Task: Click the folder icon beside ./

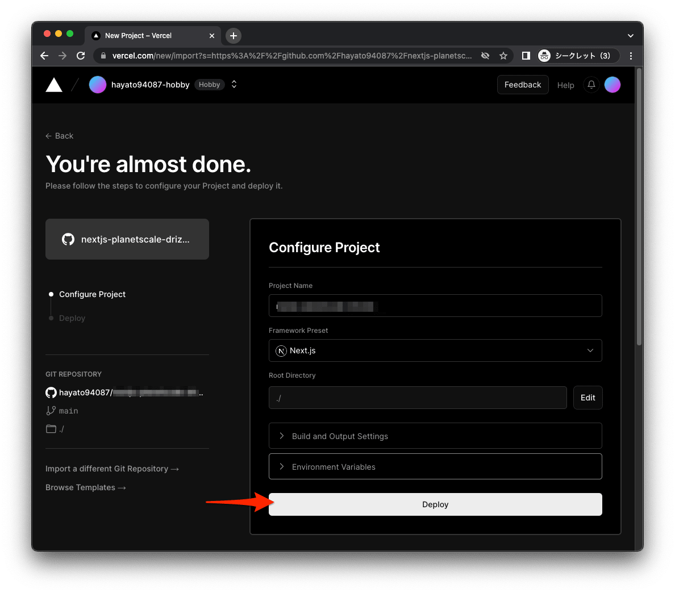Action: point(51,429)
